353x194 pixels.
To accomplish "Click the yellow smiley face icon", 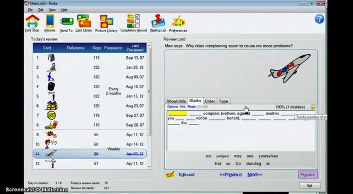I will (x=313, y=107).
